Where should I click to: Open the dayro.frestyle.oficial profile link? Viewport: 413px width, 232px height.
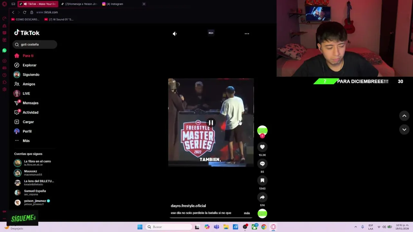[x=188, y=206]
